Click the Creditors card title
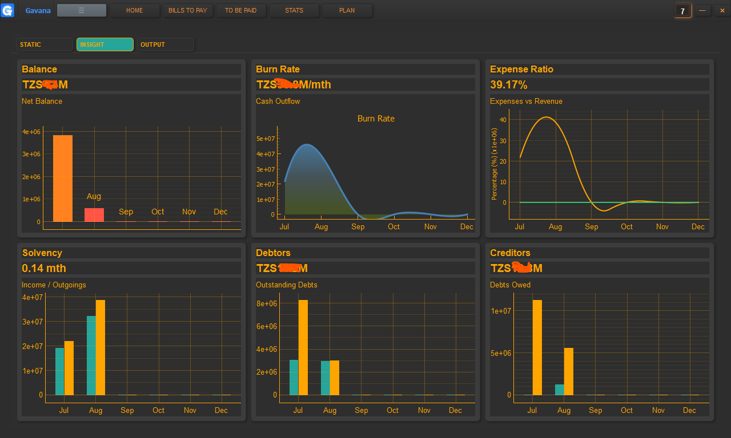 click(510, 253)
